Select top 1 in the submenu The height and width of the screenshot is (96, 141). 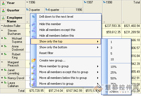tap(116, 42)
